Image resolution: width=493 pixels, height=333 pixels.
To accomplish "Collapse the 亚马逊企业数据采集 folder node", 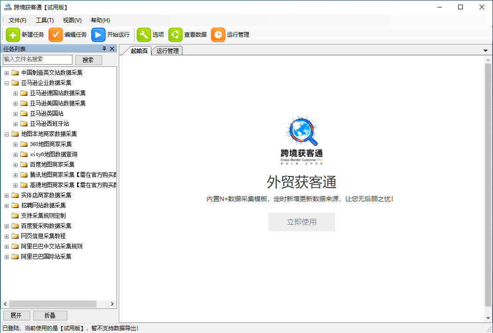I will (x=6, y=83).
